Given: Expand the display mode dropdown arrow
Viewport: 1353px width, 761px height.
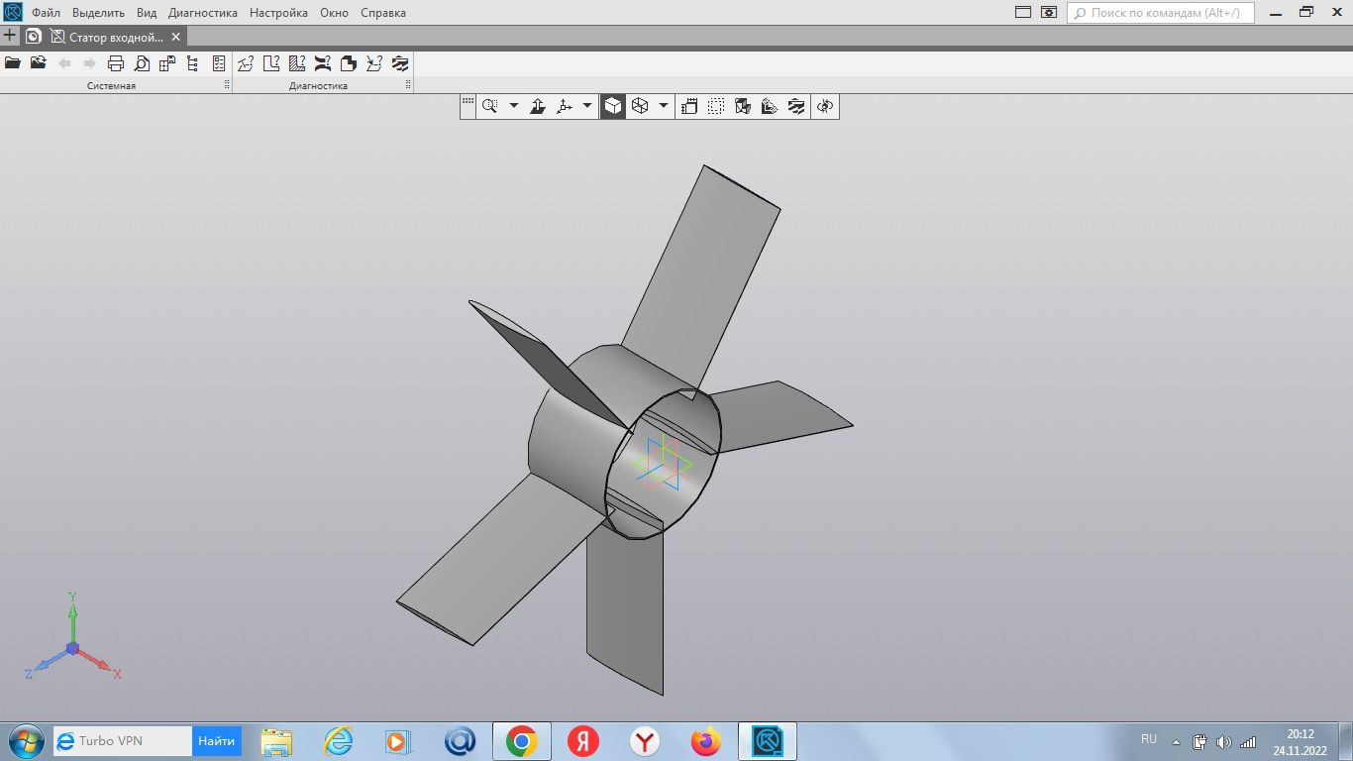Looking at the screenshot, I should pyautogui.click(x=664, y=106).
